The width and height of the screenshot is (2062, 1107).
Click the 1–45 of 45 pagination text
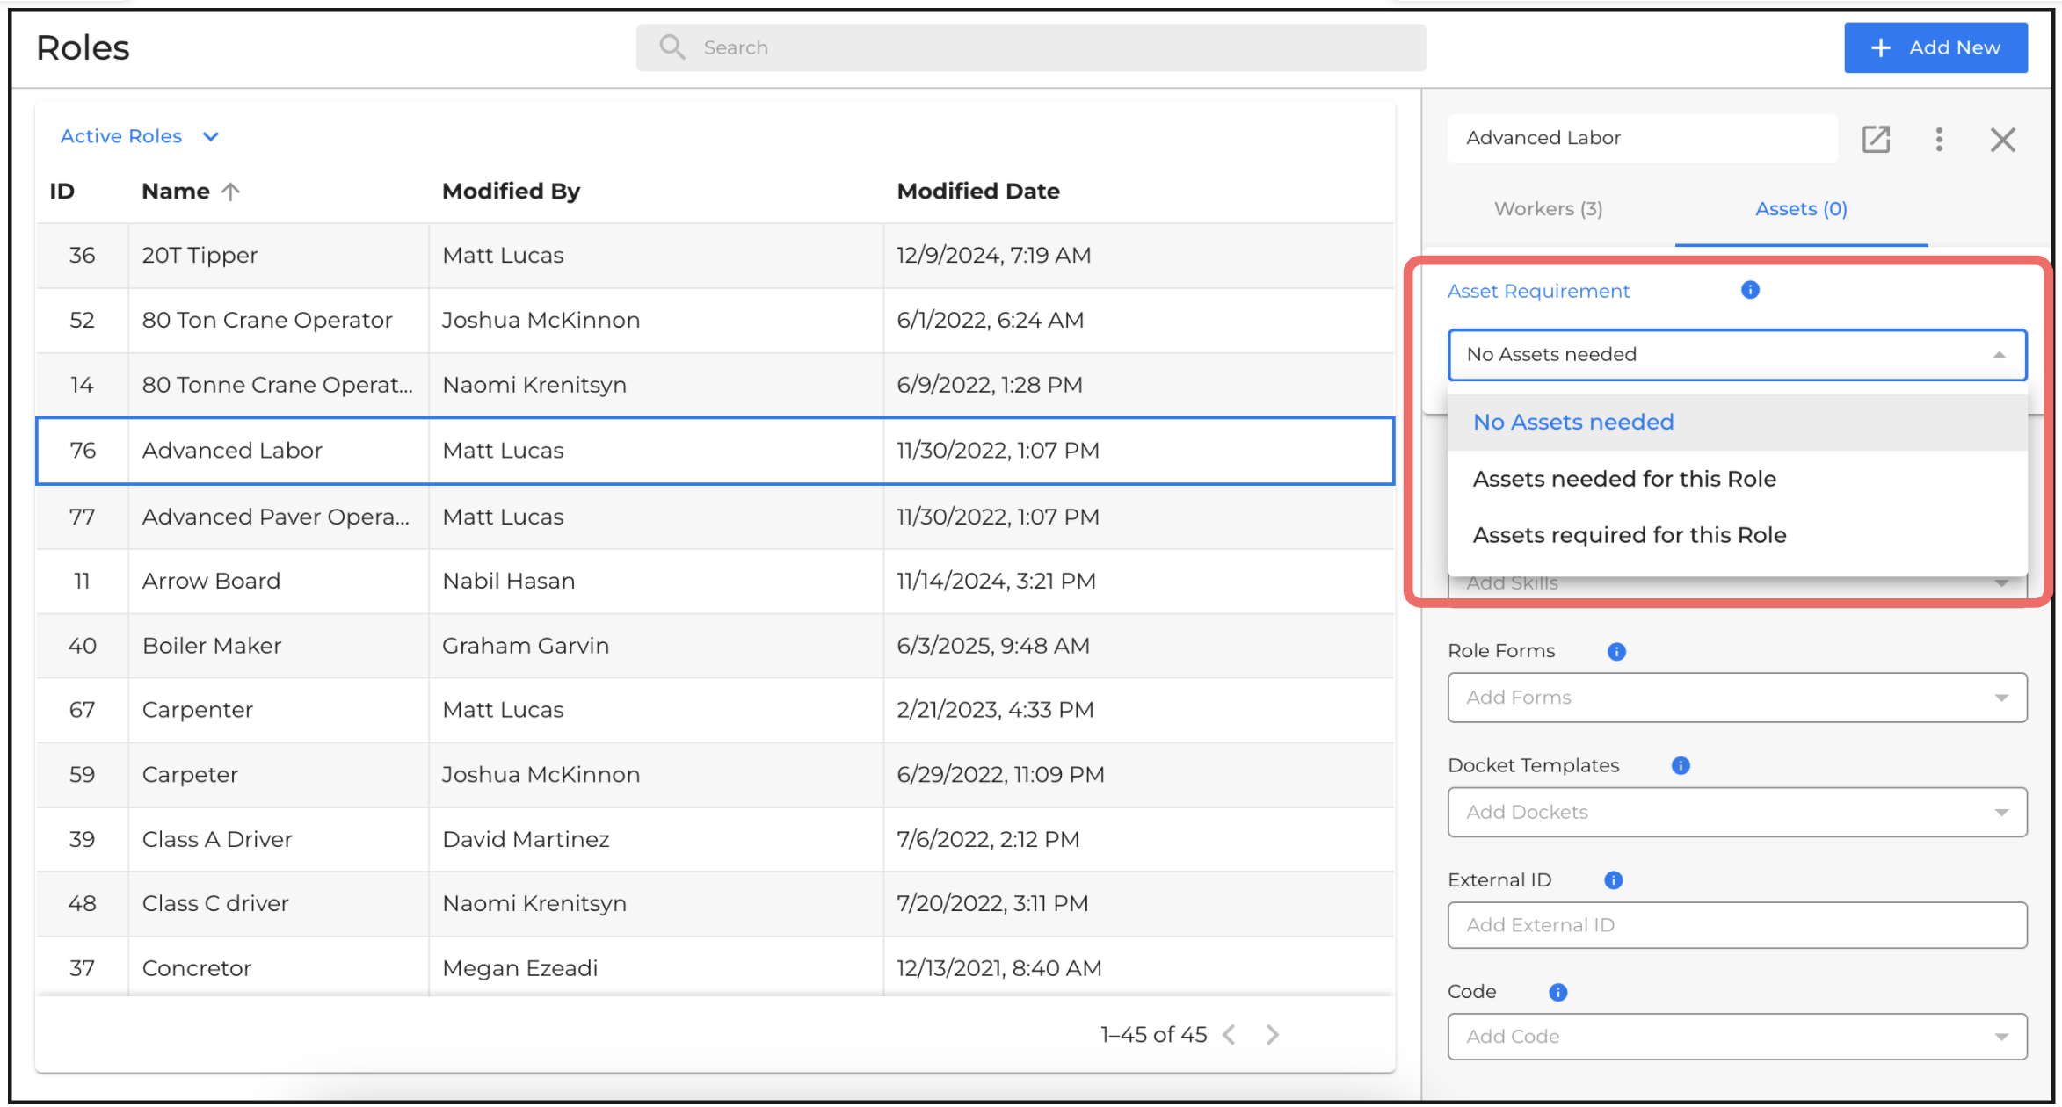point(1153,1034)
